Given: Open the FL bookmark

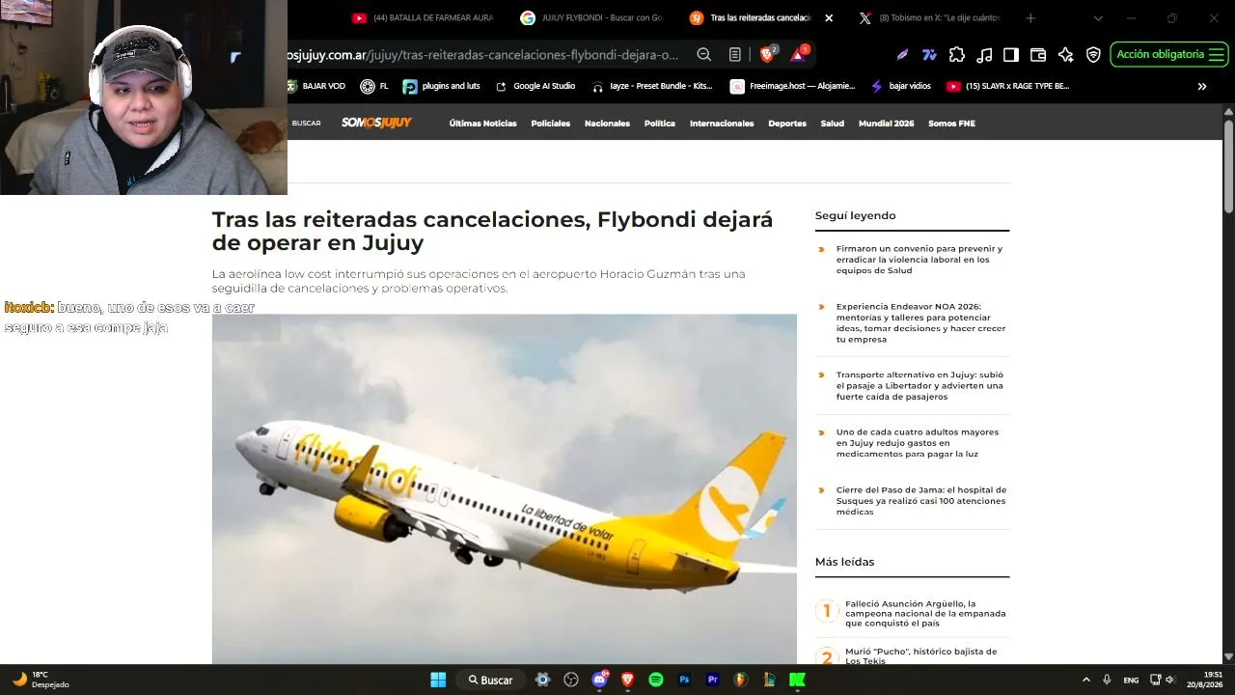Looking at the screenshot, I should point(374,86).
